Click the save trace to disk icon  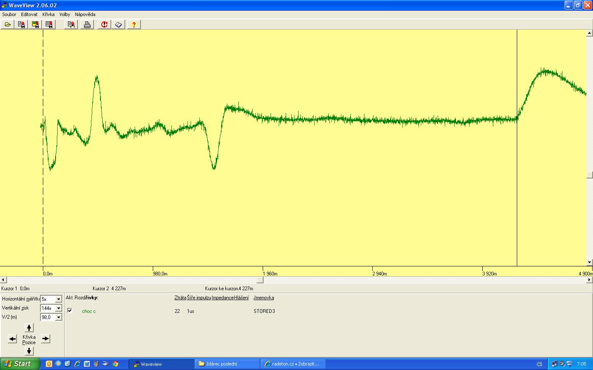tap(21, 25)
